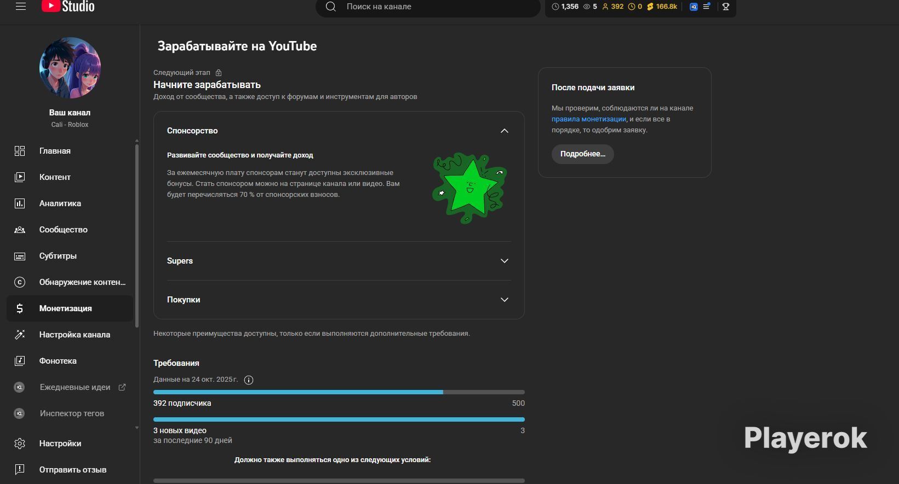Open Главная via its dashboard icon

click(20, 151)
